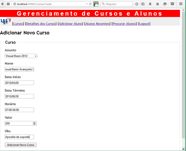Show bookmarks list icon
Viewport: 186px width, 151px height.
[x=143, y=4]
